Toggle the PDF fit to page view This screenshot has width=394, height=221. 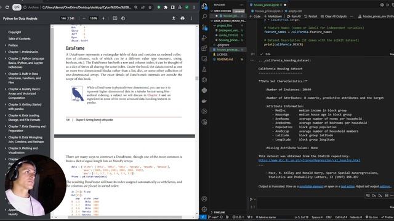(x=115, y=18)
